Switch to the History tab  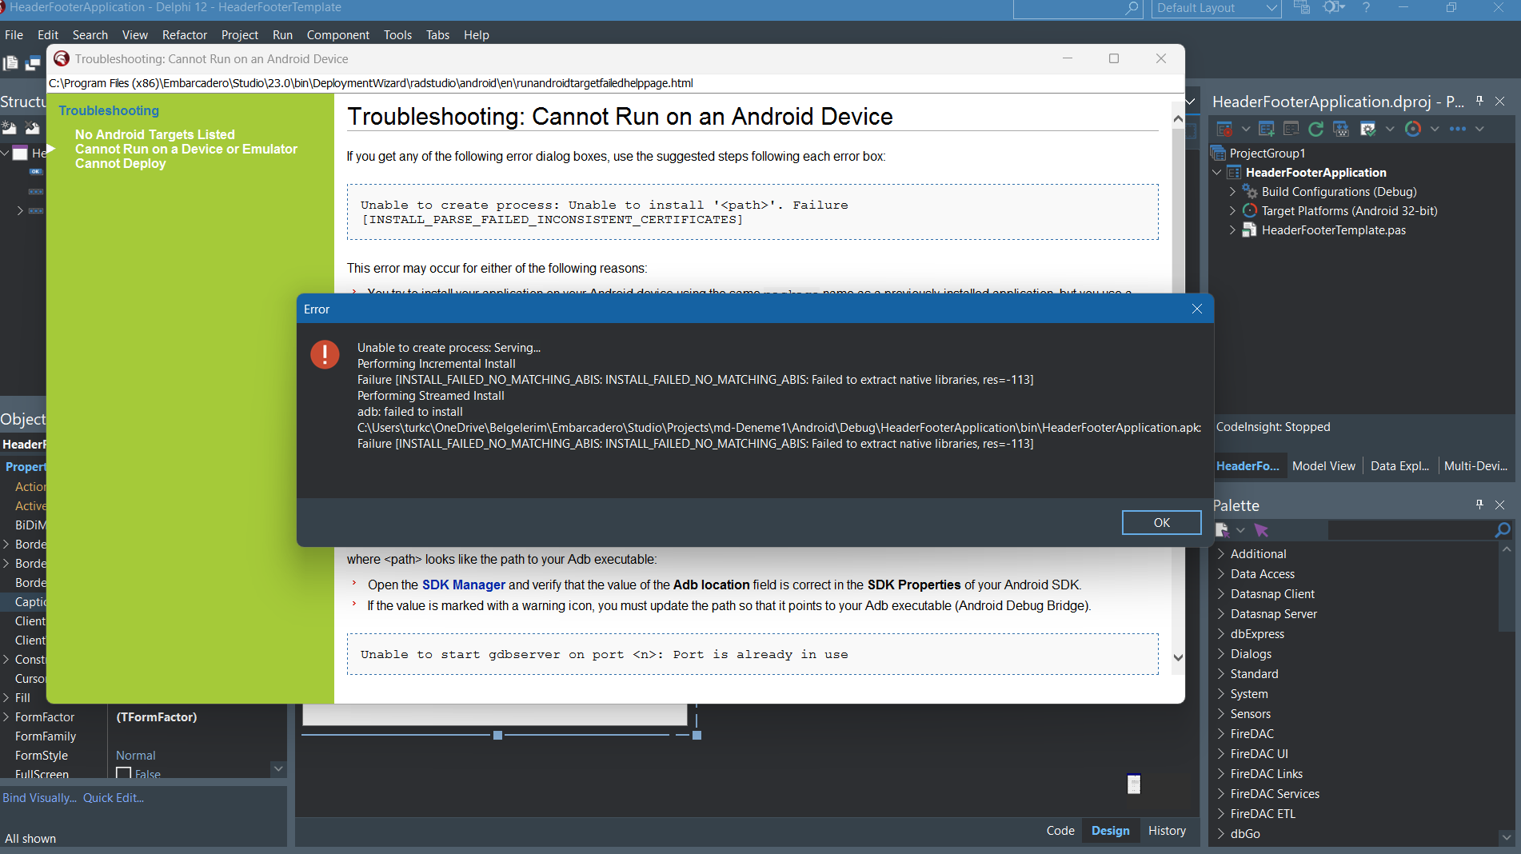point(1167,830)
